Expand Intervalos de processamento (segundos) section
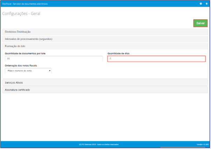This screenshot has height=149, width=211. 105,39
